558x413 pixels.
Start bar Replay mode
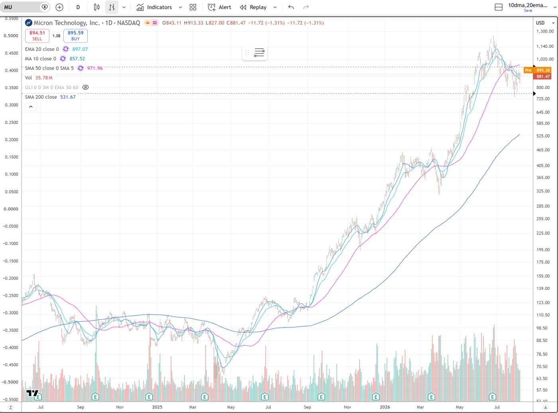coord(253,7)
